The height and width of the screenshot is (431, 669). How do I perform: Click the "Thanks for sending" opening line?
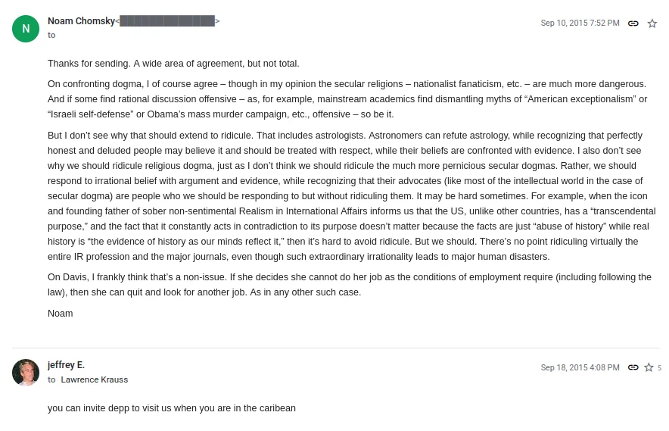point(173,64)
